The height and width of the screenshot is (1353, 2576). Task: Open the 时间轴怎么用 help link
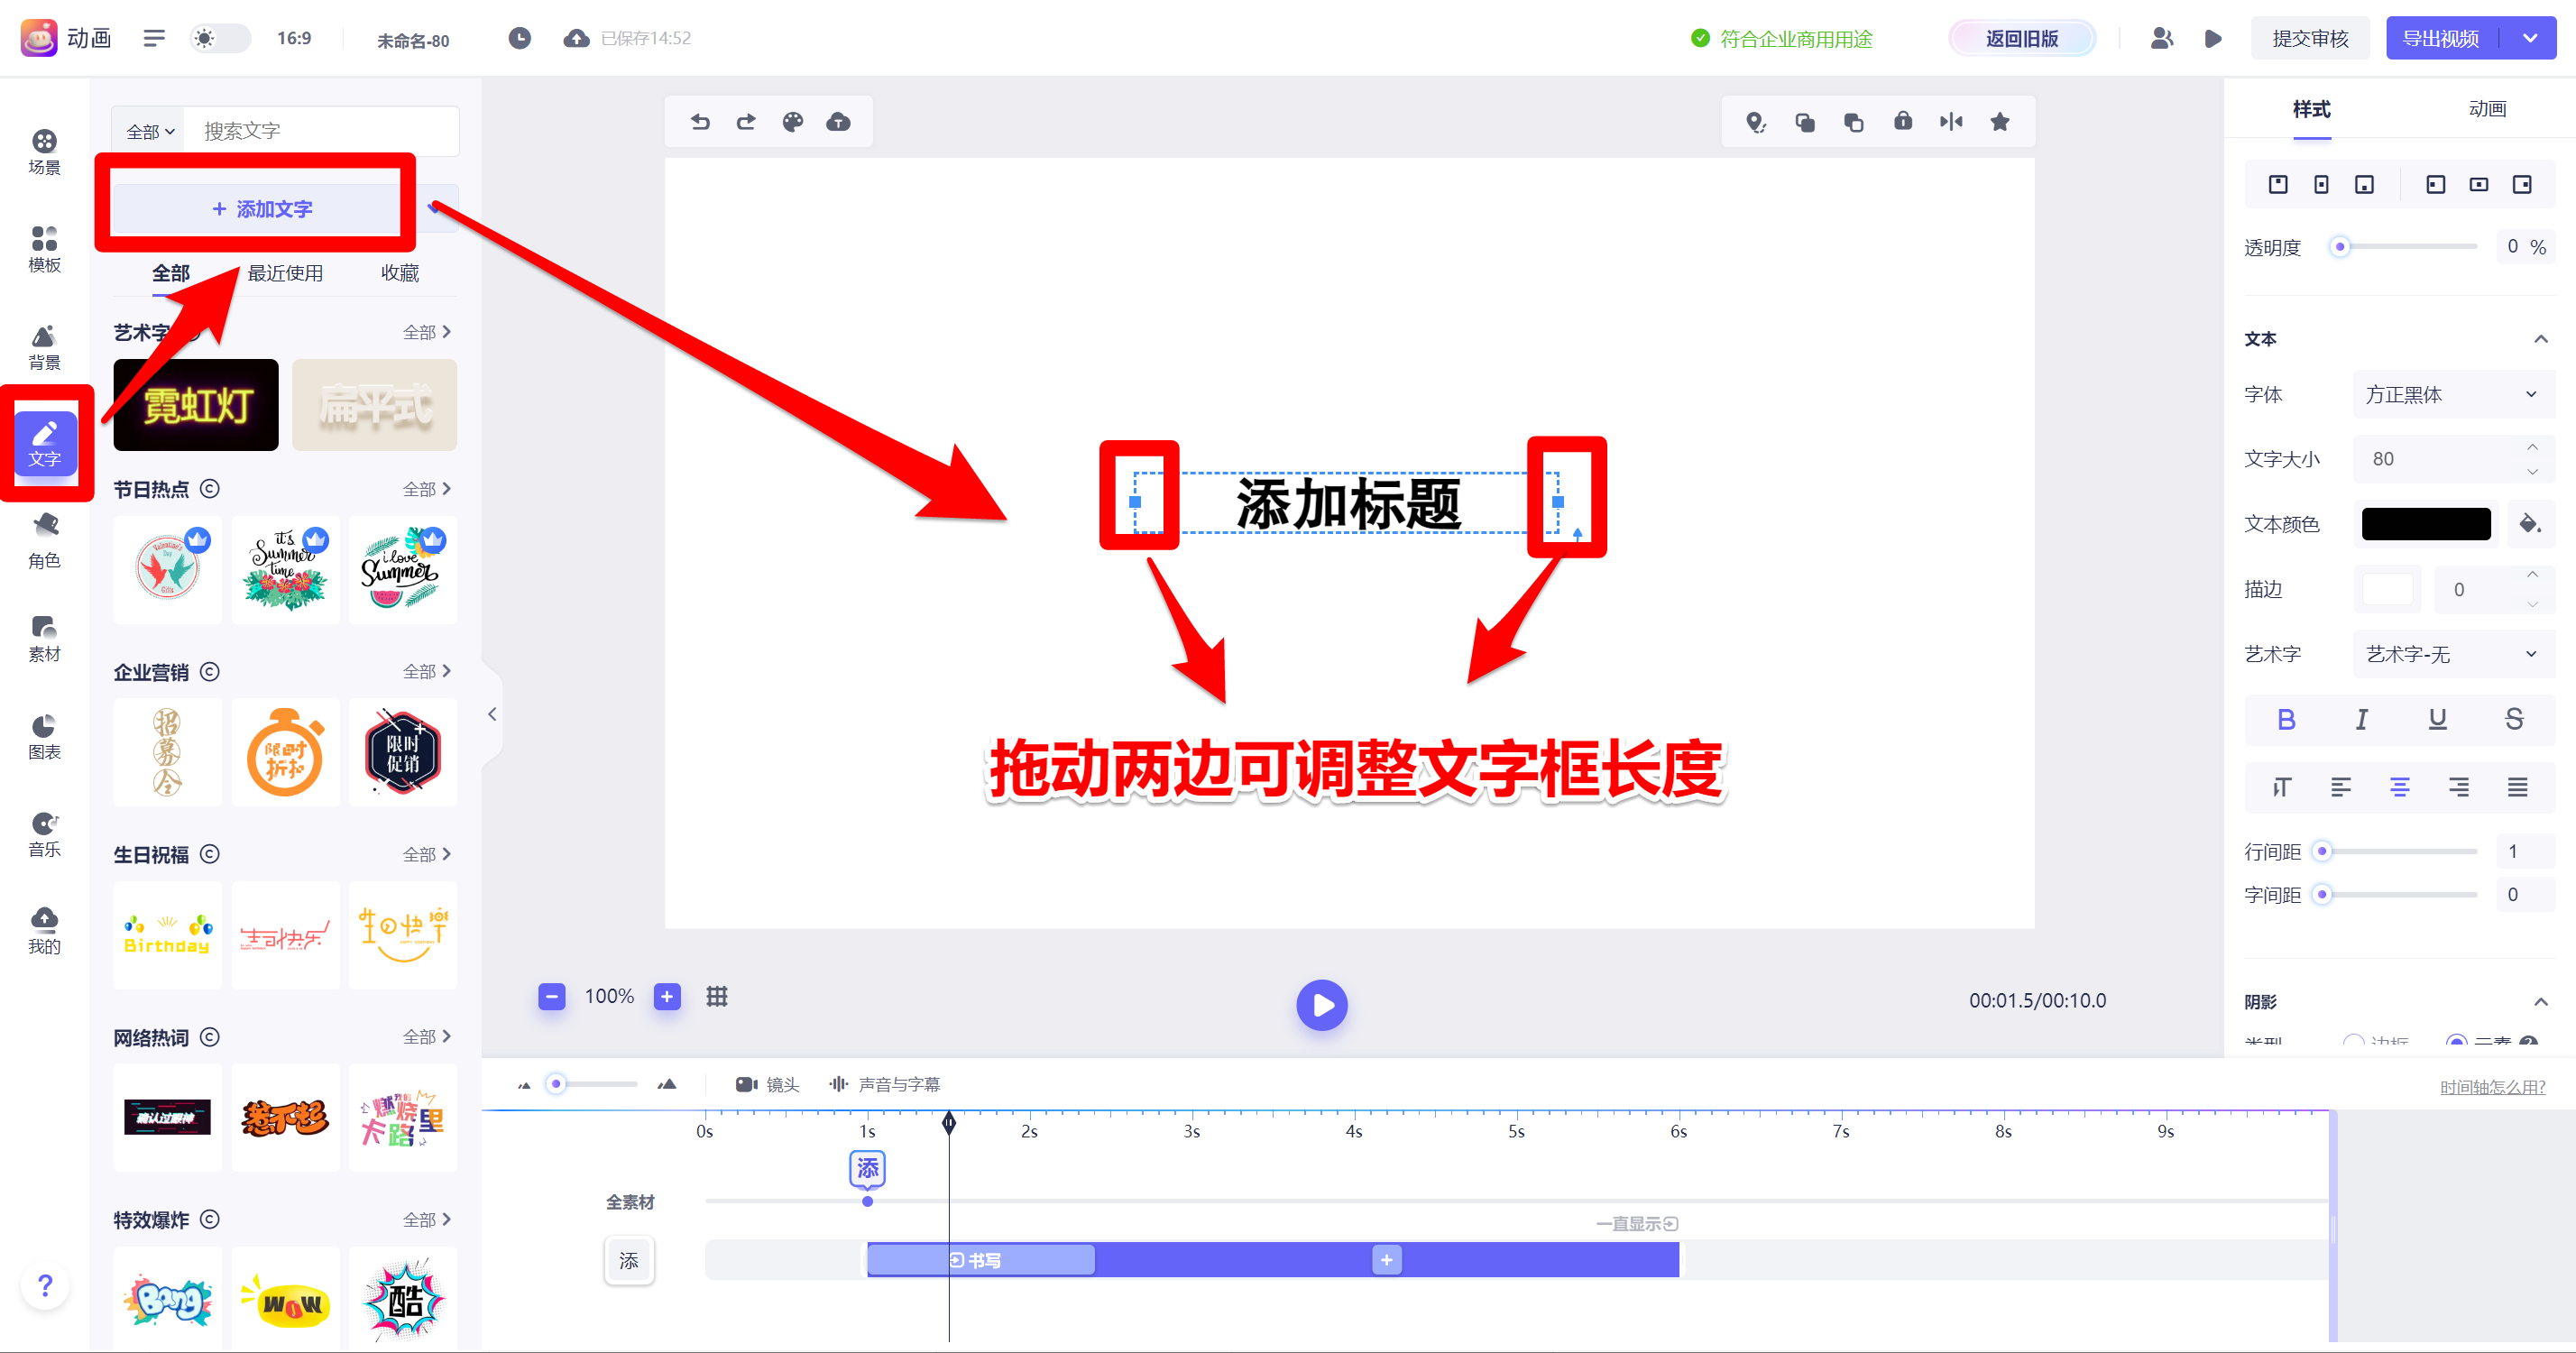(2493, 1087)
